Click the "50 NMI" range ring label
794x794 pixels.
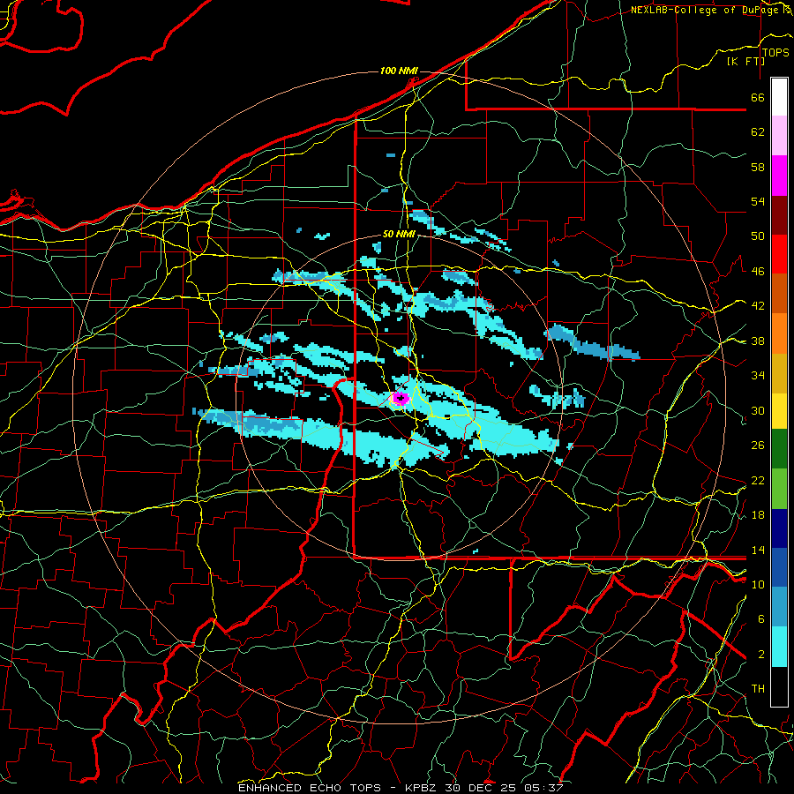(399, 234)
